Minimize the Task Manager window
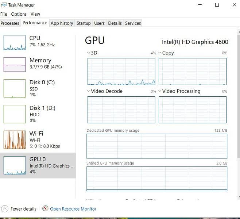The image size is (240, 219). 200,5
